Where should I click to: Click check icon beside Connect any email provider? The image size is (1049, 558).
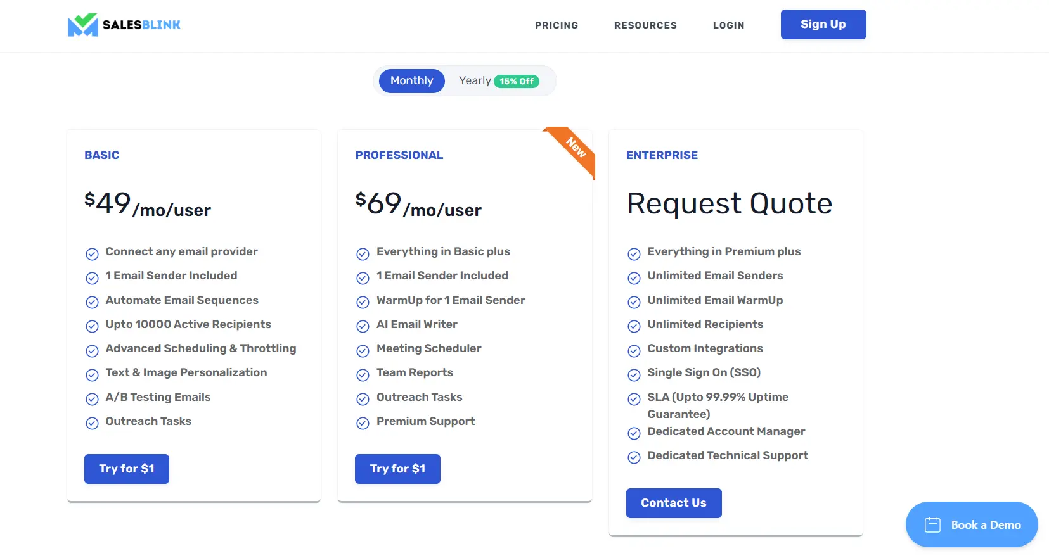[x=92, y=254]
